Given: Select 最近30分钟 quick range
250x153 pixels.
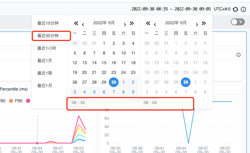Looking at the screenshot, I should 48,36.
